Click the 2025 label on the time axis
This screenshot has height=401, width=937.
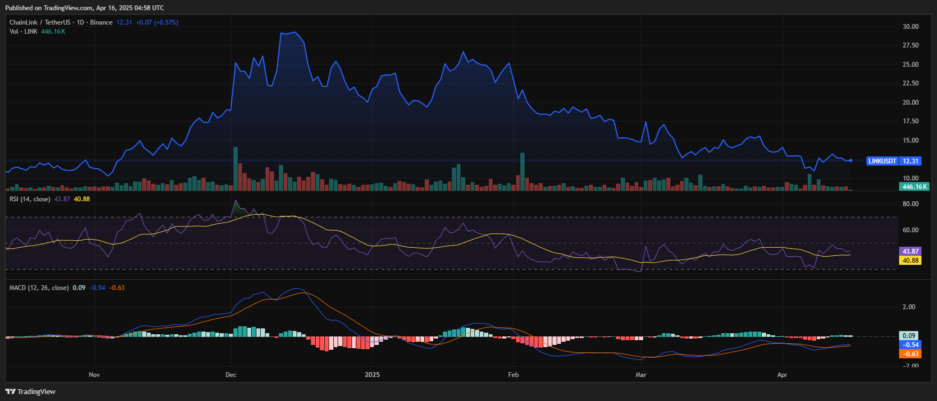[x=372, y=375]
